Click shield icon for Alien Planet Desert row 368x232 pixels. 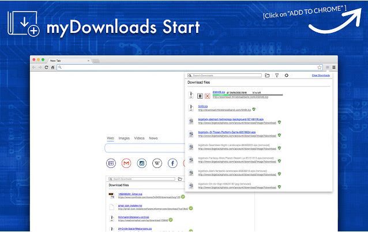(279, 161)
